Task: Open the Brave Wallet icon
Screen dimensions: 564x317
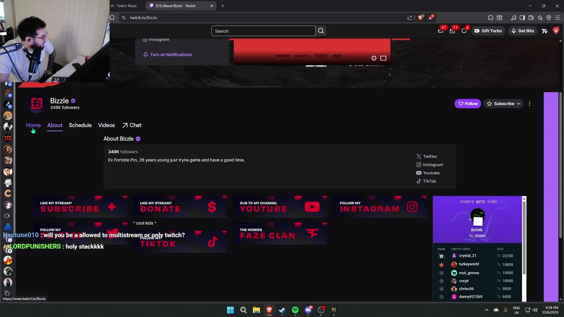Action: tap(531, 18)
